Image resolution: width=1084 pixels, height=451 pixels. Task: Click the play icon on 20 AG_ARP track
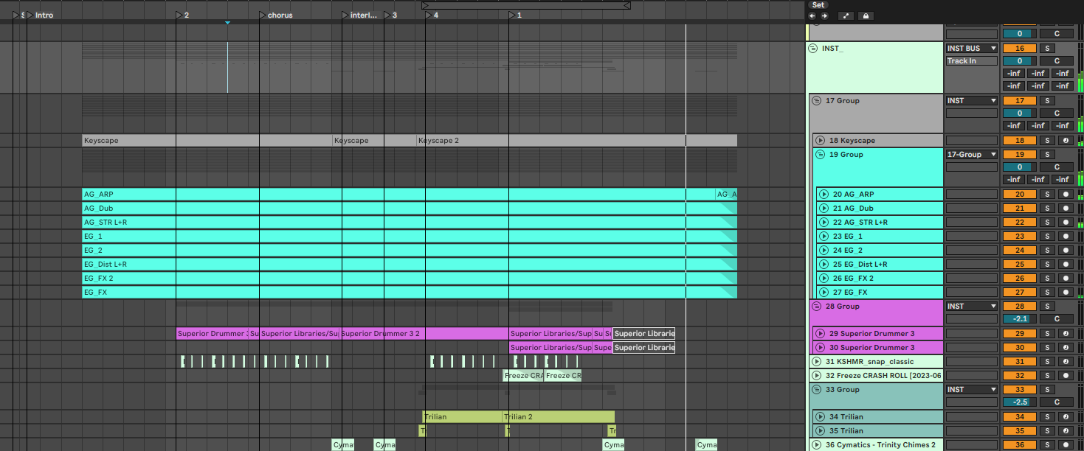click(x=824, y=195)
